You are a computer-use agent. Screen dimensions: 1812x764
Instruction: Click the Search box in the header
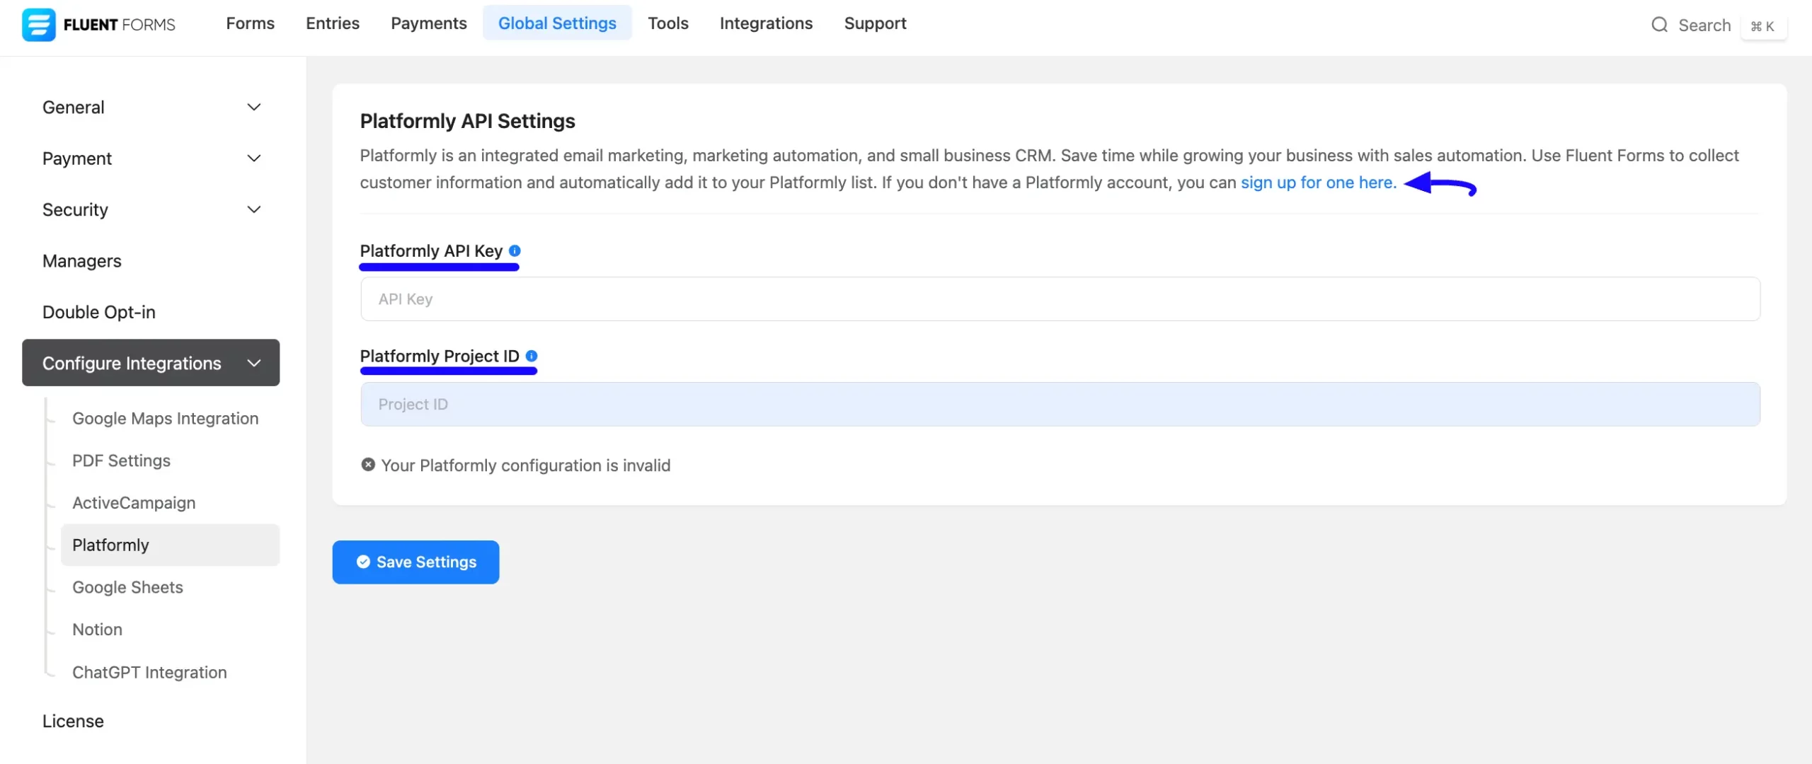tap(1704, 25)
